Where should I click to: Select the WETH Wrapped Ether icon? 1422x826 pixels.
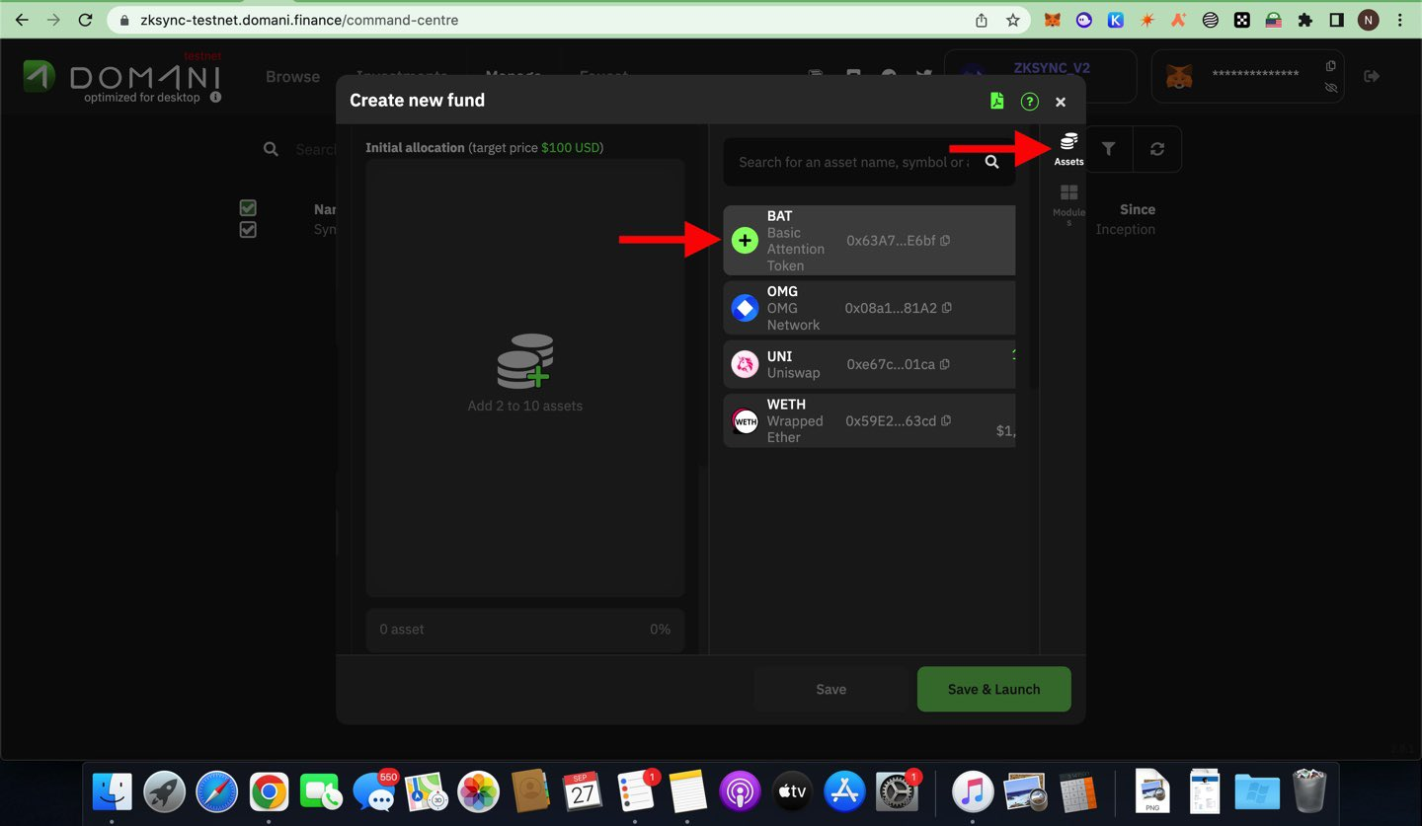745,421
